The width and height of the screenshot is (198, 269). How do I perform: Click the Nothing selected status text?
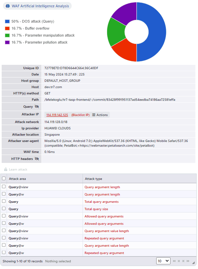pos(58,261)
